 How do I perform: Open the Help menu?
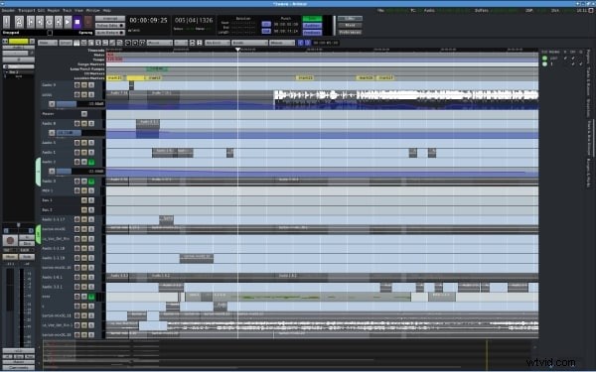(107, 11)
